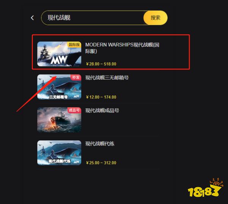The height and width of the screenshot is (204, 228).
Task: Click the MW logo on first thumbnail
Action: [x=59, y=60]
